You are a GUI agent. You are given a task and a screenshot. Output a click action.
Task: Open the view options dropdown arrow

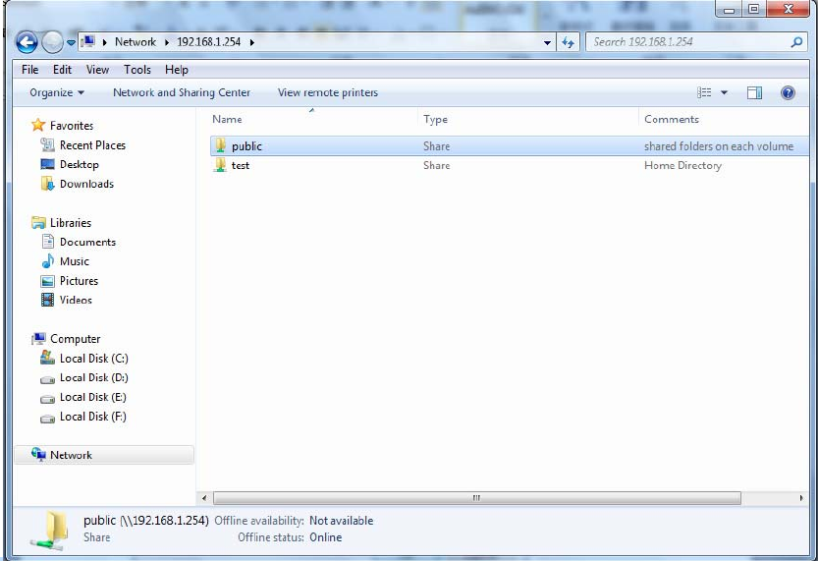click(724, 92)
